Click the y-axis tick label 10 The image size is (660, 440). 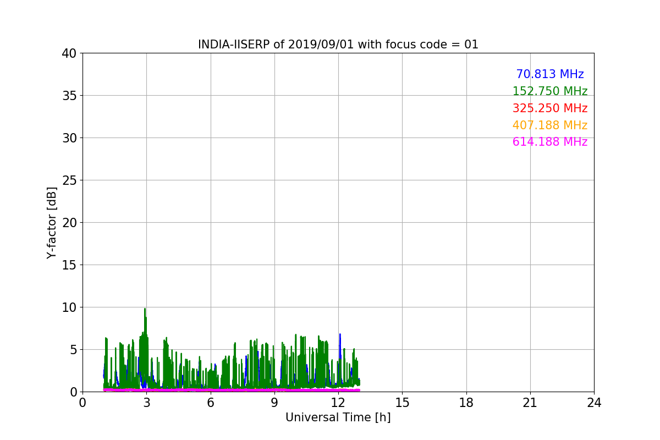69,307
